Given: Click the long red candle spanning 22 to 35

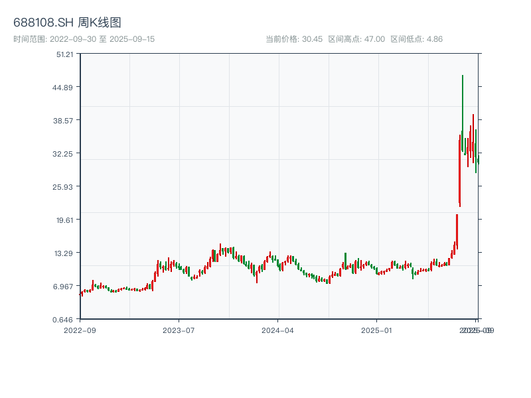Looking at the screenshot, I should pyautogui.click(x=459, y=171).
